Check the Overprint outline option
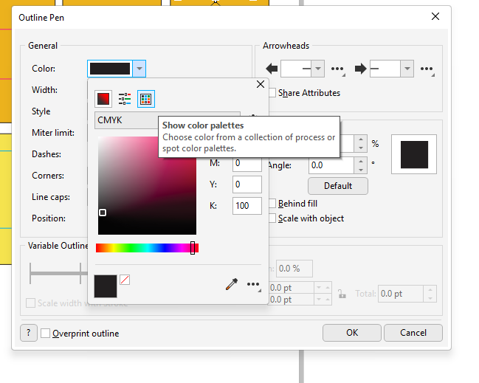Screen dimensions: 479x383 (46, 334)
